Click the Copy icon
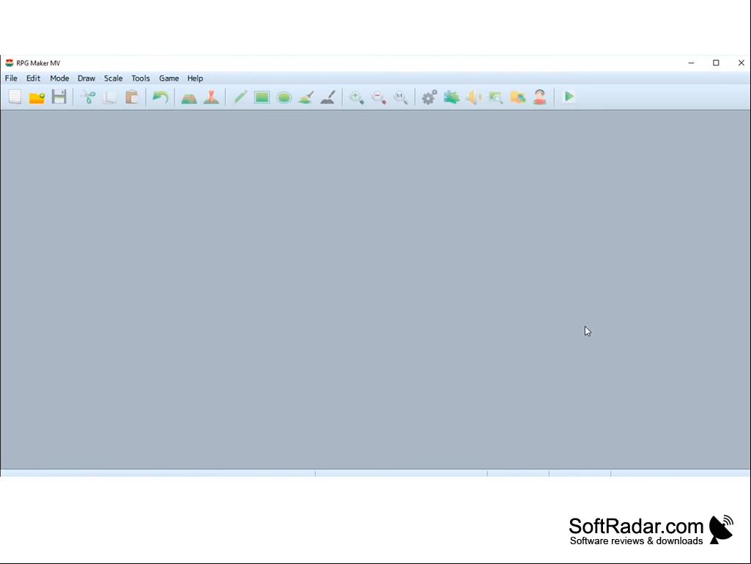Viewport: 751px width, 564px height. coord(110,98)
